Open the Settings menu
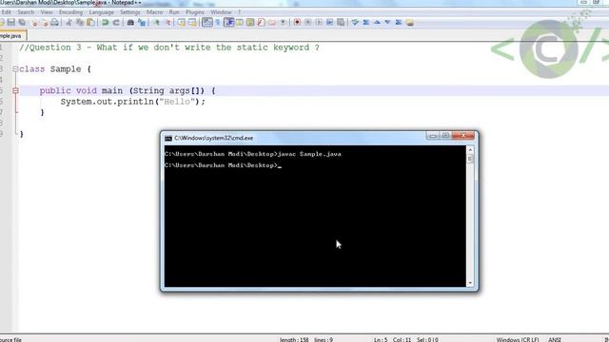This screenshot has width=609, height=342. coord(129,12)
